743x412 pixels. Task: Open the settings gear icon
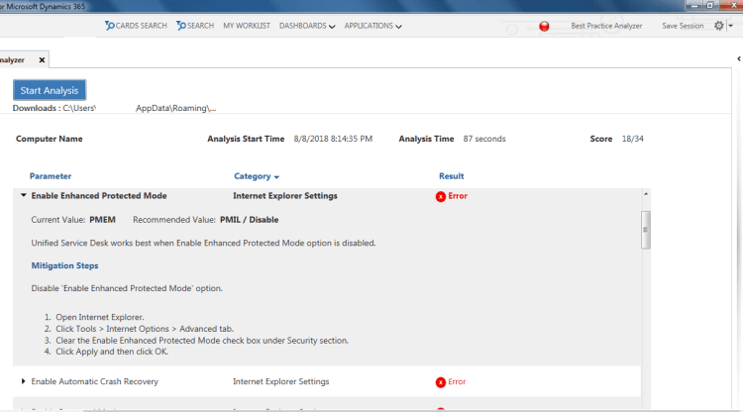click(719, 26)
